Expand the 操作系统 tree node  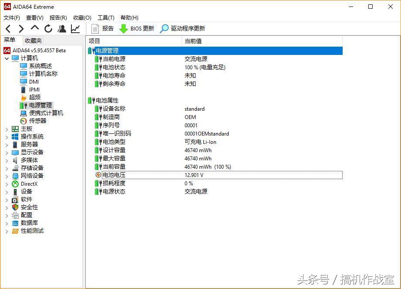6,136
